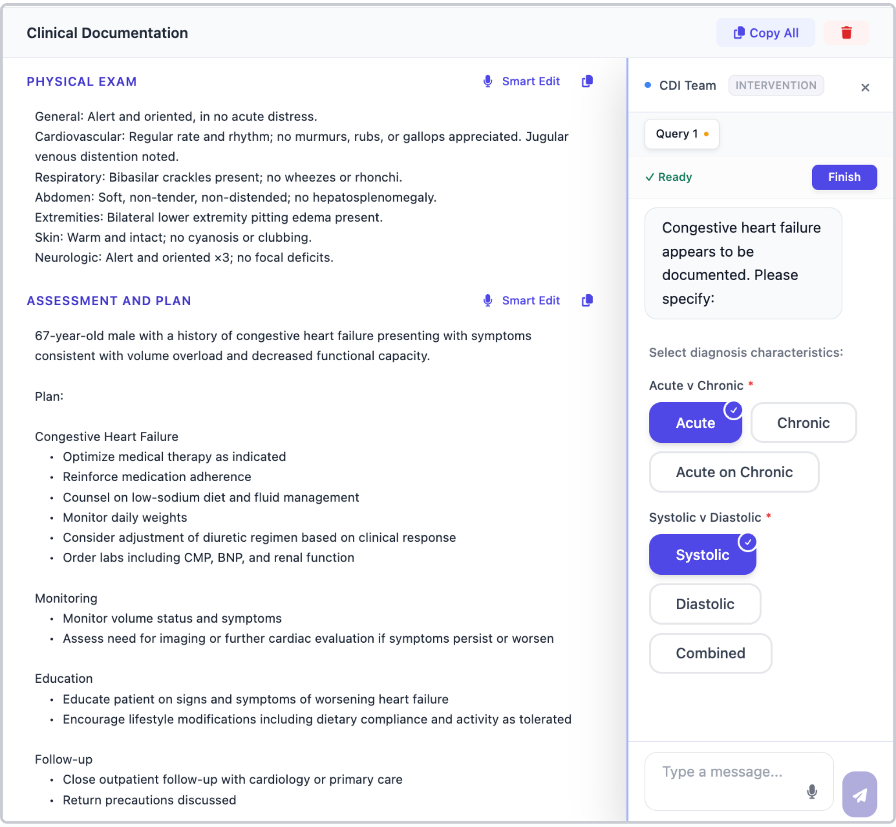This screenshot has width=896, height=827.
Task: Copy the Physical Exam section
Action: point(587,82)
